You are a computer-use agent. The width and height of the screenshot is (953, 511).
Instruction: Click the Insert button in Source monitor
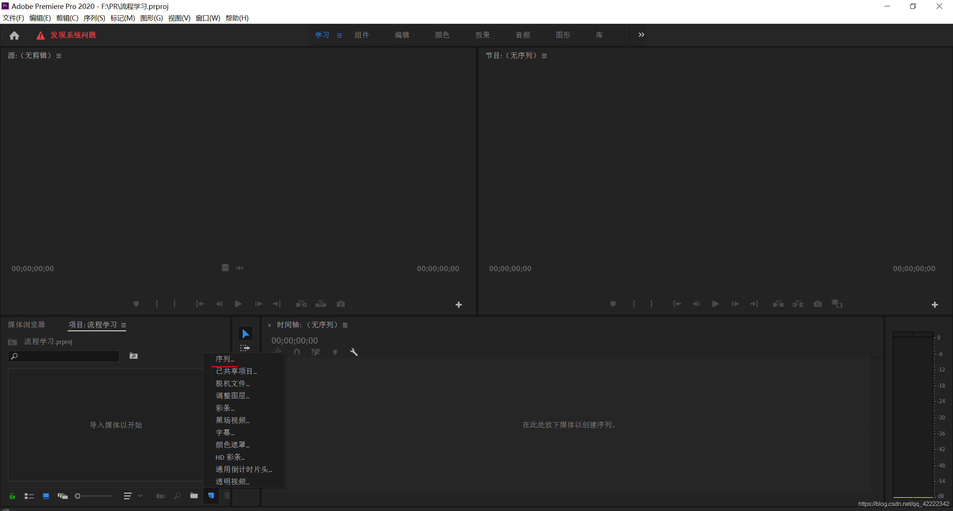pos(301,304)
